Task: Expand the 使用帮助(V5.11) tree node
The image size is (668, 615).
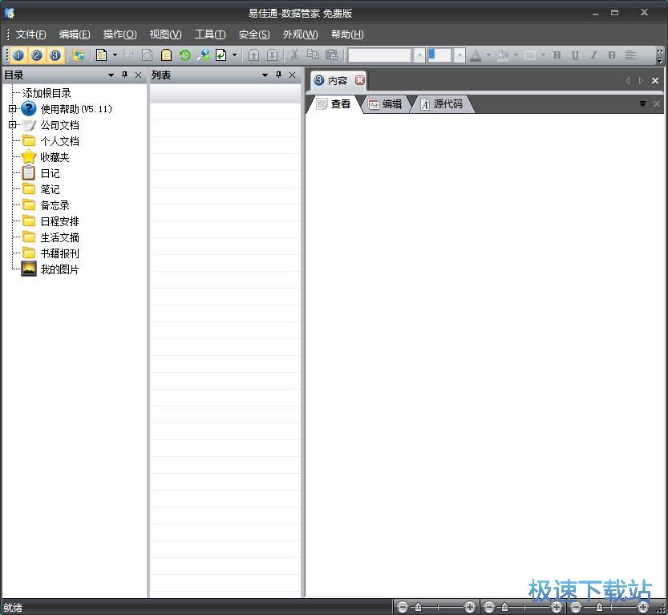Action: tap(13, 109)
